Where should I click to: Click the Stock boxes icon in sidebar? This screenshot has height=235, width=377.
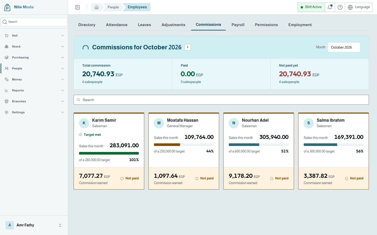(7, 46)
